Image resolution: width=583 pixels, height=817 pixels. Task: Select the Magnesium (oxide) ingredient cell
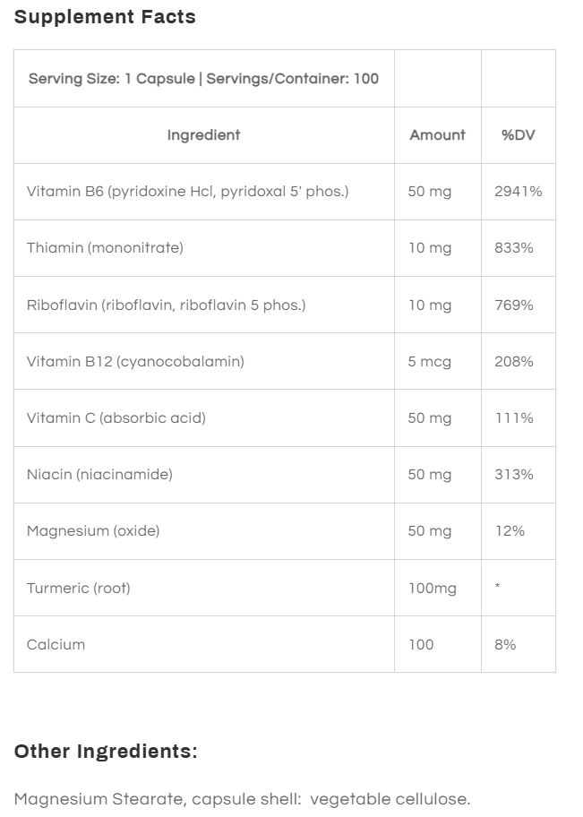tap(93, 531)
